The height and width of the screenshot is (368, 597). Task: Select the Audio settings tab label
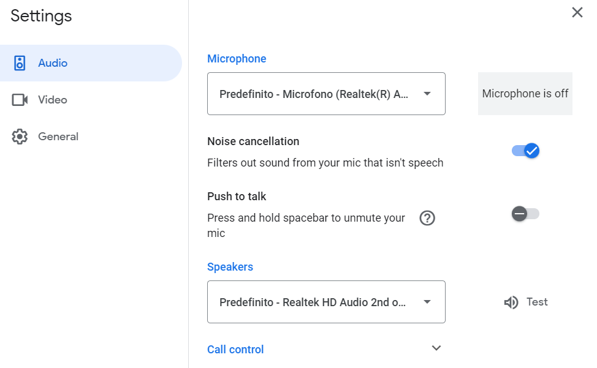pyautogui.click(x=53, y=63)
